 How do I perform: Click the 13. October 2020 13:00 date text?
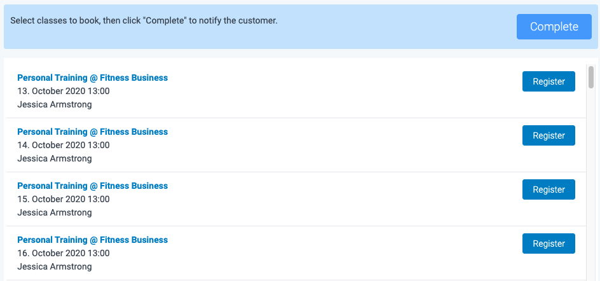coord(64,91)
